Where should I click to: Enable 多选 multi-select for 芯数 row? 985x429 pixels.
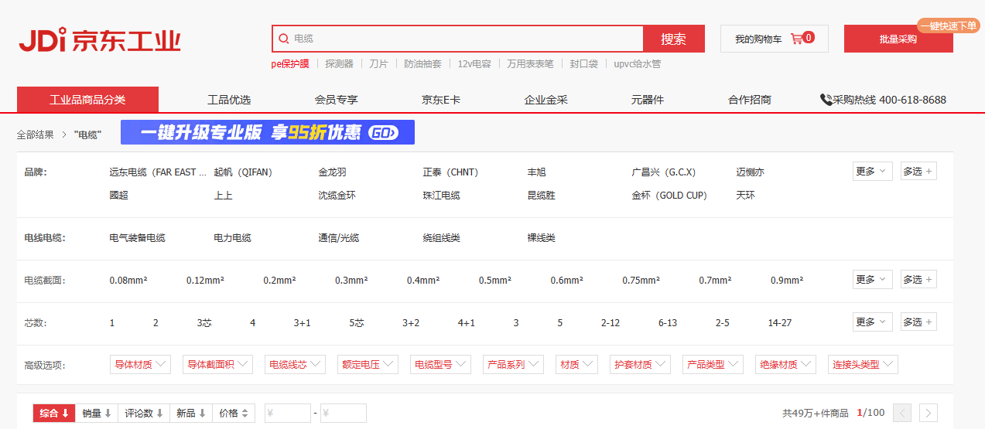coord(918,322)
